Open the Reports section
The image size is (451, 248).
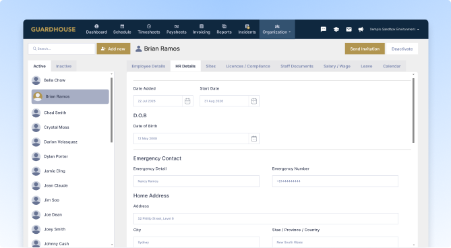(x=224, y=29)
